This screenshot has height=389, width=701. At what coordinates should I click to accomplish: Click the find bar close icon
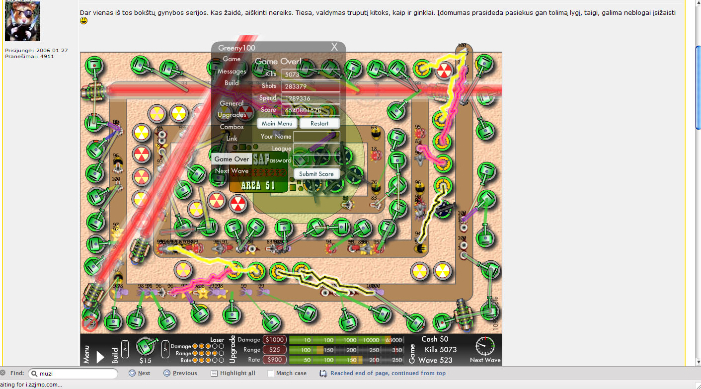click(3, 373)
